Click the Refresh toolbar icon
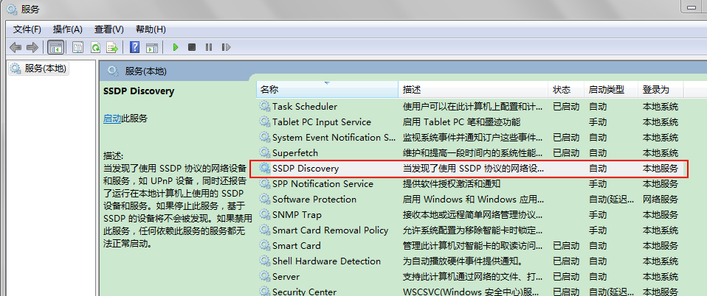This screenshot has height=296, width=707. click(x=95, y=47)
